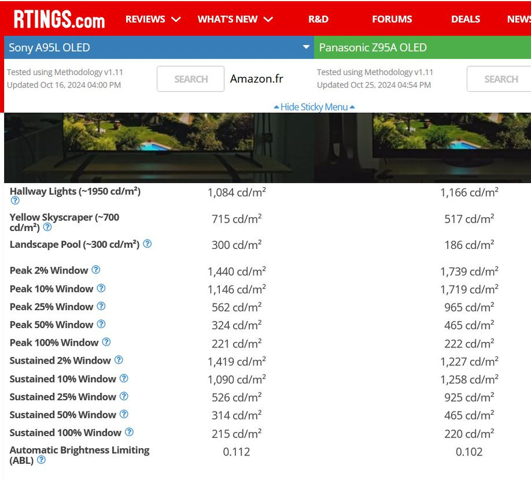Open help icon beside Peak 50% Window
531x480 pixels.
pyautogui.click(x=102, y=324)
